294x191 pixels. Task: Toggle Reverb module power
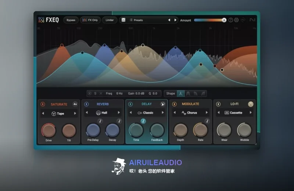(x=86, y=104)
